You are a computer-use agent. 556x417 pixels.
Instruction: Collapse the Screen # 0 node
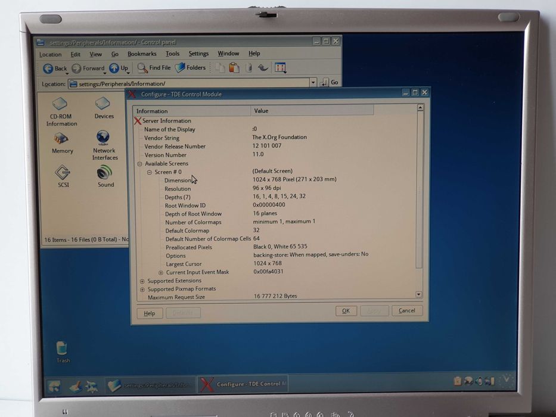point(150,172)
